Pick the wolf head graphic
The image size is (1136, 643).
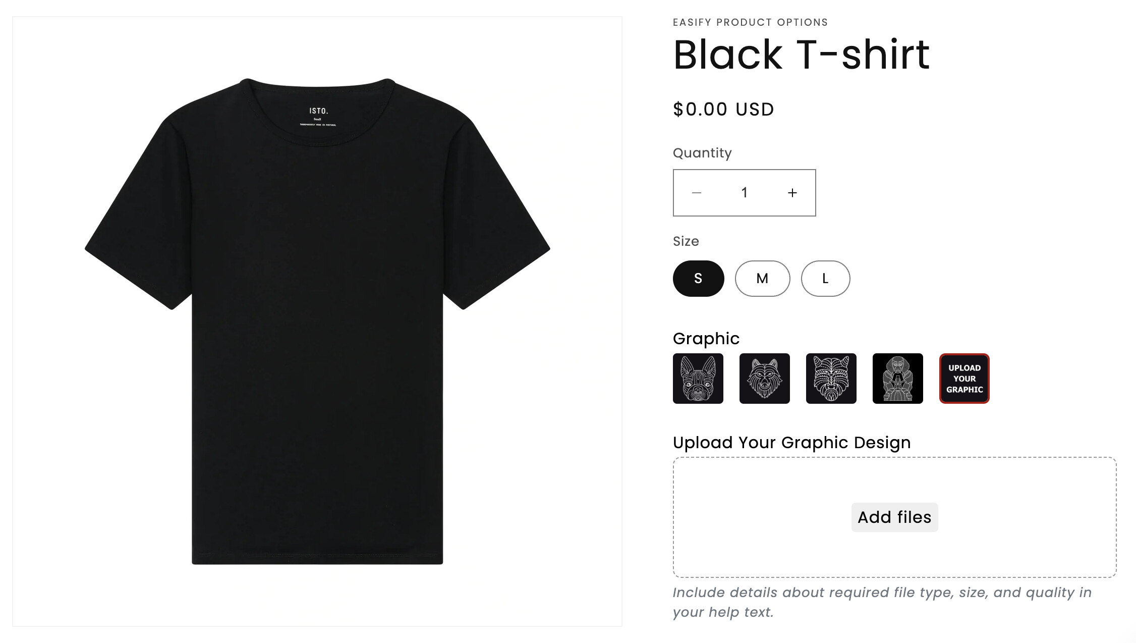click(x=765, y=379)
